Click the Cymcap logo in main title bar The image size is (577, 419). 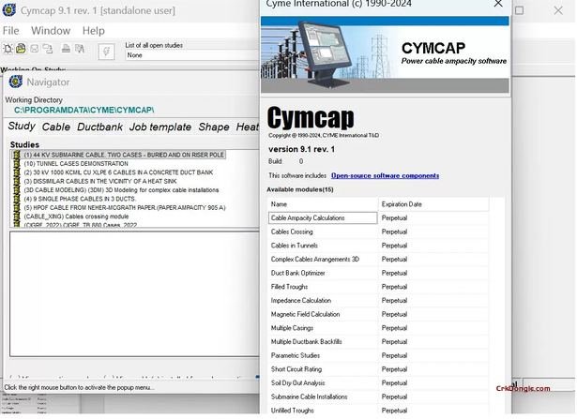[8, 10]
